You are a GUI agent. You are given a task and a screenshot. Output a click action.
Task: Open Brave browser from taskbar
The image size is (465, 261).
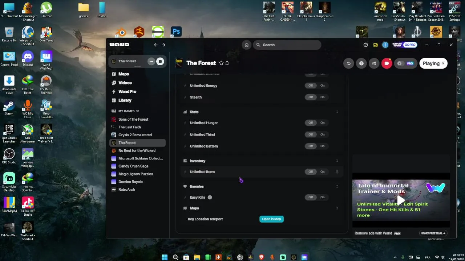[x=262, y=257]
